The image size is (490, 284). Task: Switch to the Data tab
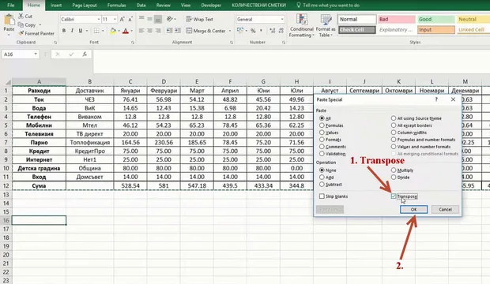[x=141, y=6]
